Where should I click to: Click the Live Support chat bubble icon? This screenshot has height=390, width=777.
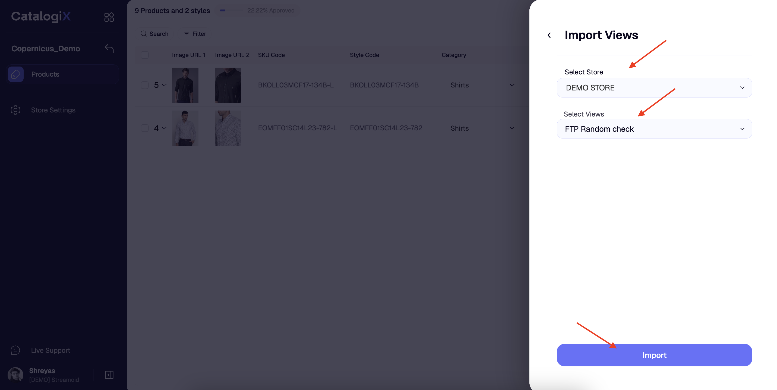[x=15, y=350]
